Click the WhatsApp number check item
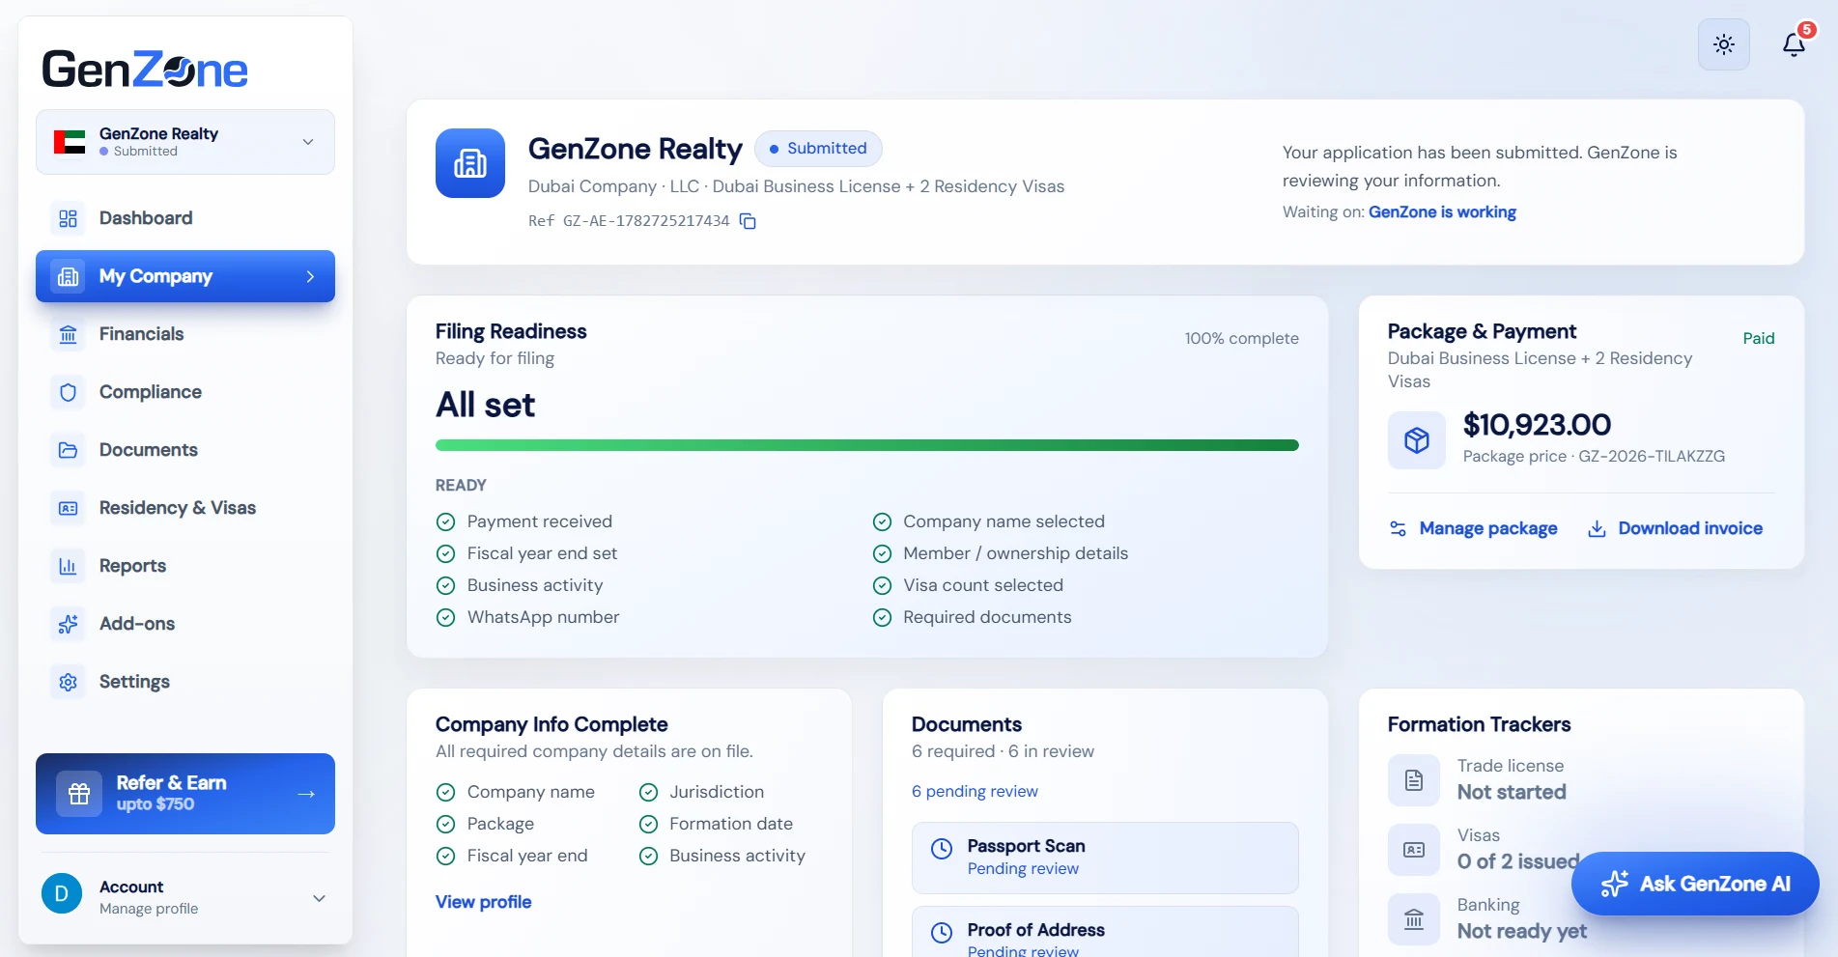1838x957 pixels. [528, 617]
